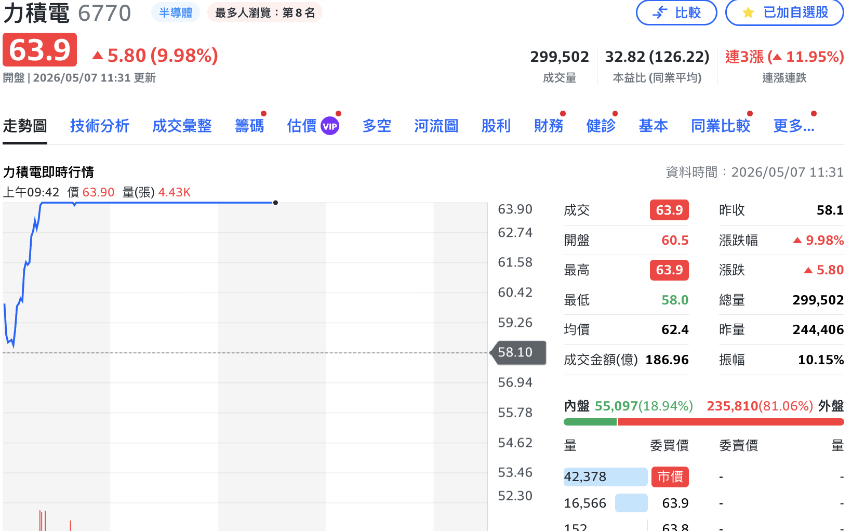Select the 走勢圖 tab
Screen dimensions: 852x531
tap(25, 126)
